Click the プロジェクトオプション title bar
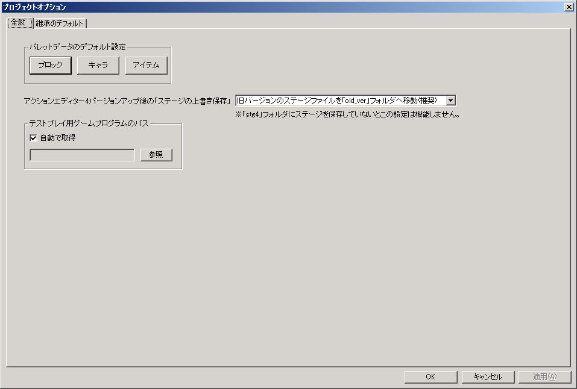Image resolution: width=577 pixels, height=389 pixels. click(241, 7)
